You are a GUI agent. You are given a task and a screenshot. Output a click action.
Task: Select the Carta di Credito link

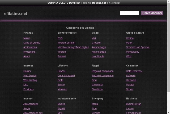click(x=32, y=43)
